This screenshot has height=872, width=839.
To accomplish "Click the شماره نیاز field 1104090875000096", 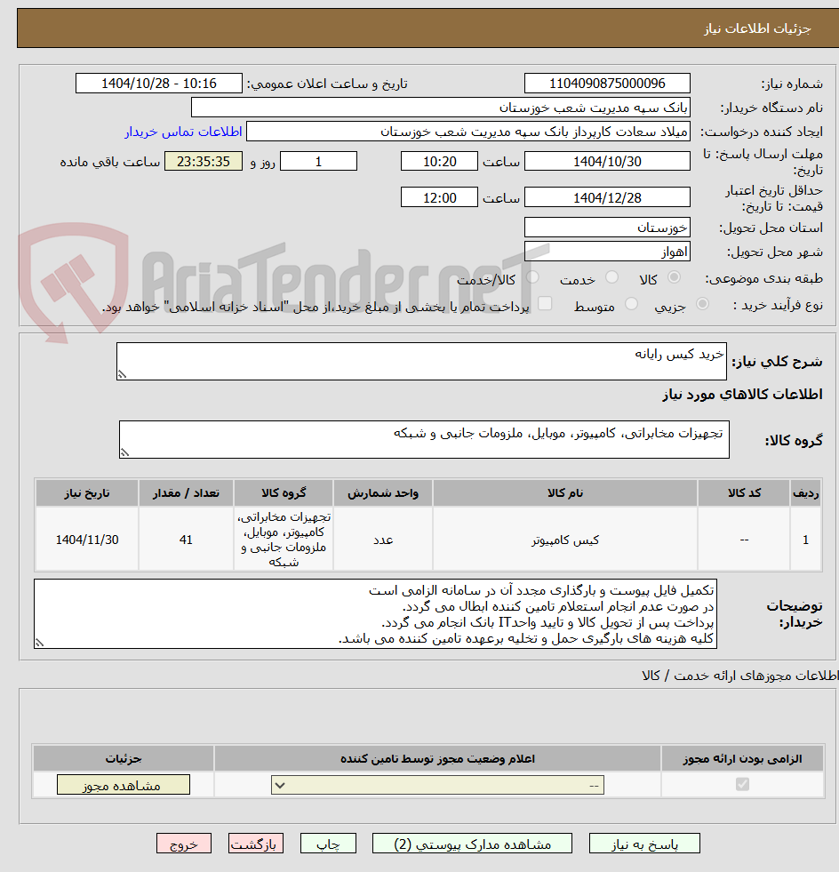I will tap(607, 84).
